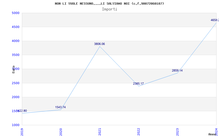
Task: Click the 4000 y-axis label
Action: coord(16,41)
